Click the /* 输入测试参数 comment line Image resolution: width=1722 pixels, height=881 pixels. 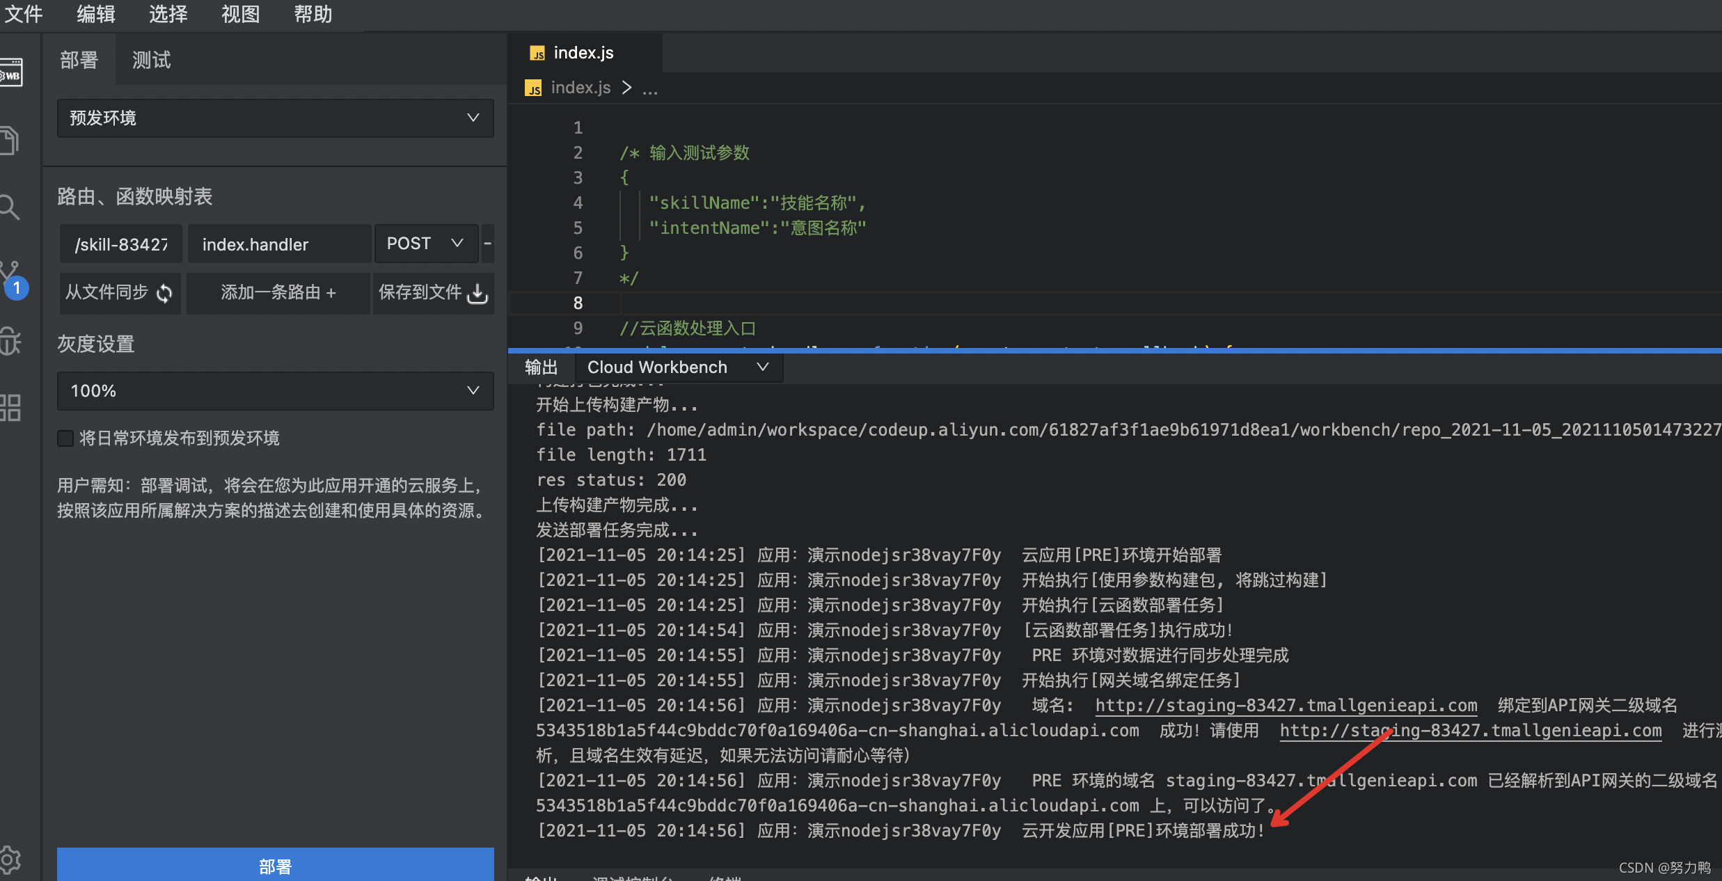684,153
